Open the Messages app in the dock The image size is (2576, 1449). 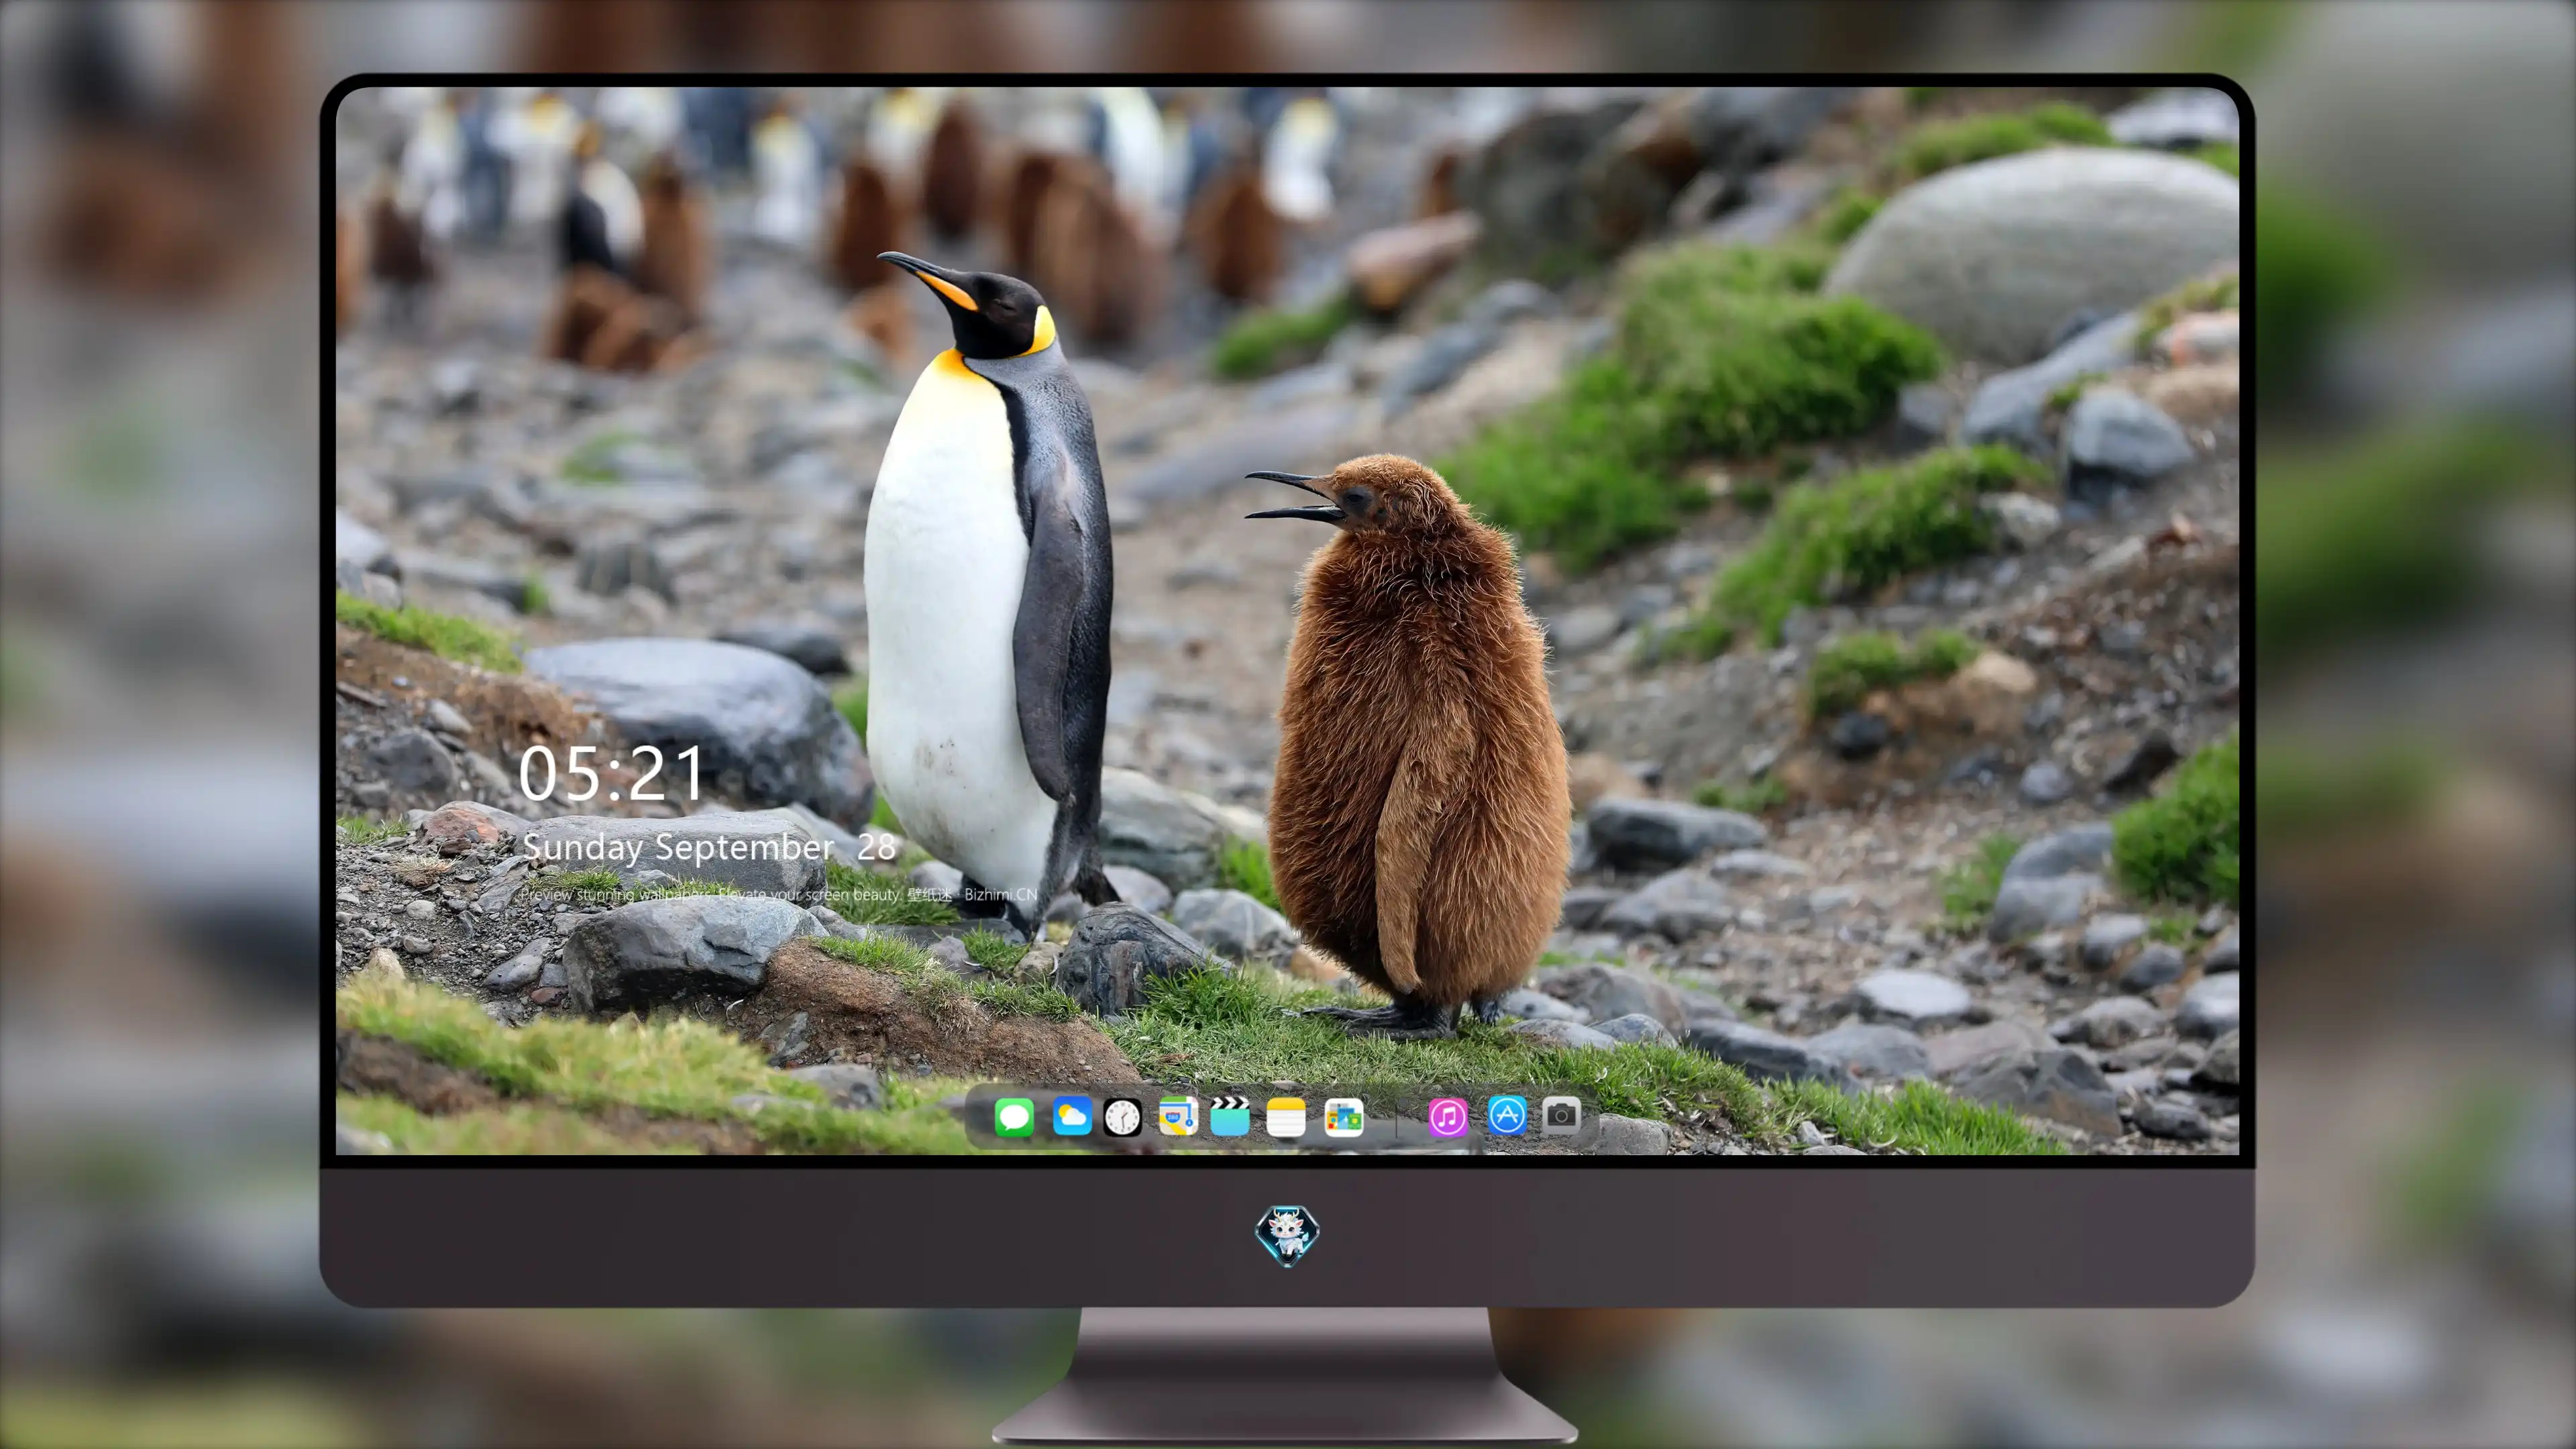click(1014, 1117)
